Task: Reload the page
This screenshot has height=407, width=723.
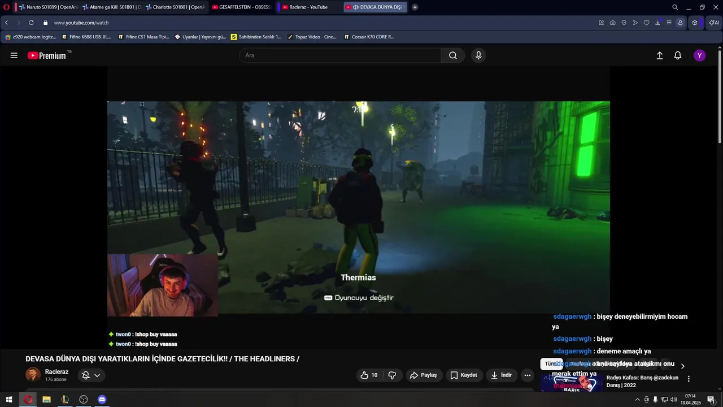Action: tap(31, 23)
